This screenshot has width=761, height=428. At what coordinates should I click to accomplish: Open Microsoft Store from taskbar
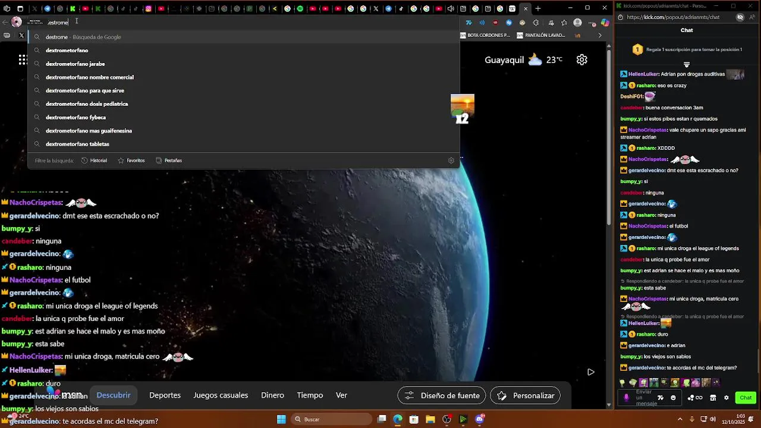(414, 419)
